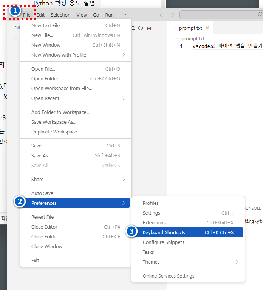
Task: Choose Settings in the Preferences submenu
Action: coord(152,213)
